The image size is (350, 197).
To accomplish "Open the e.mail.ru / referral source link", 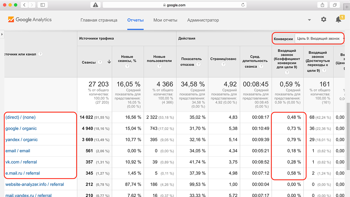I will point(22,173).
